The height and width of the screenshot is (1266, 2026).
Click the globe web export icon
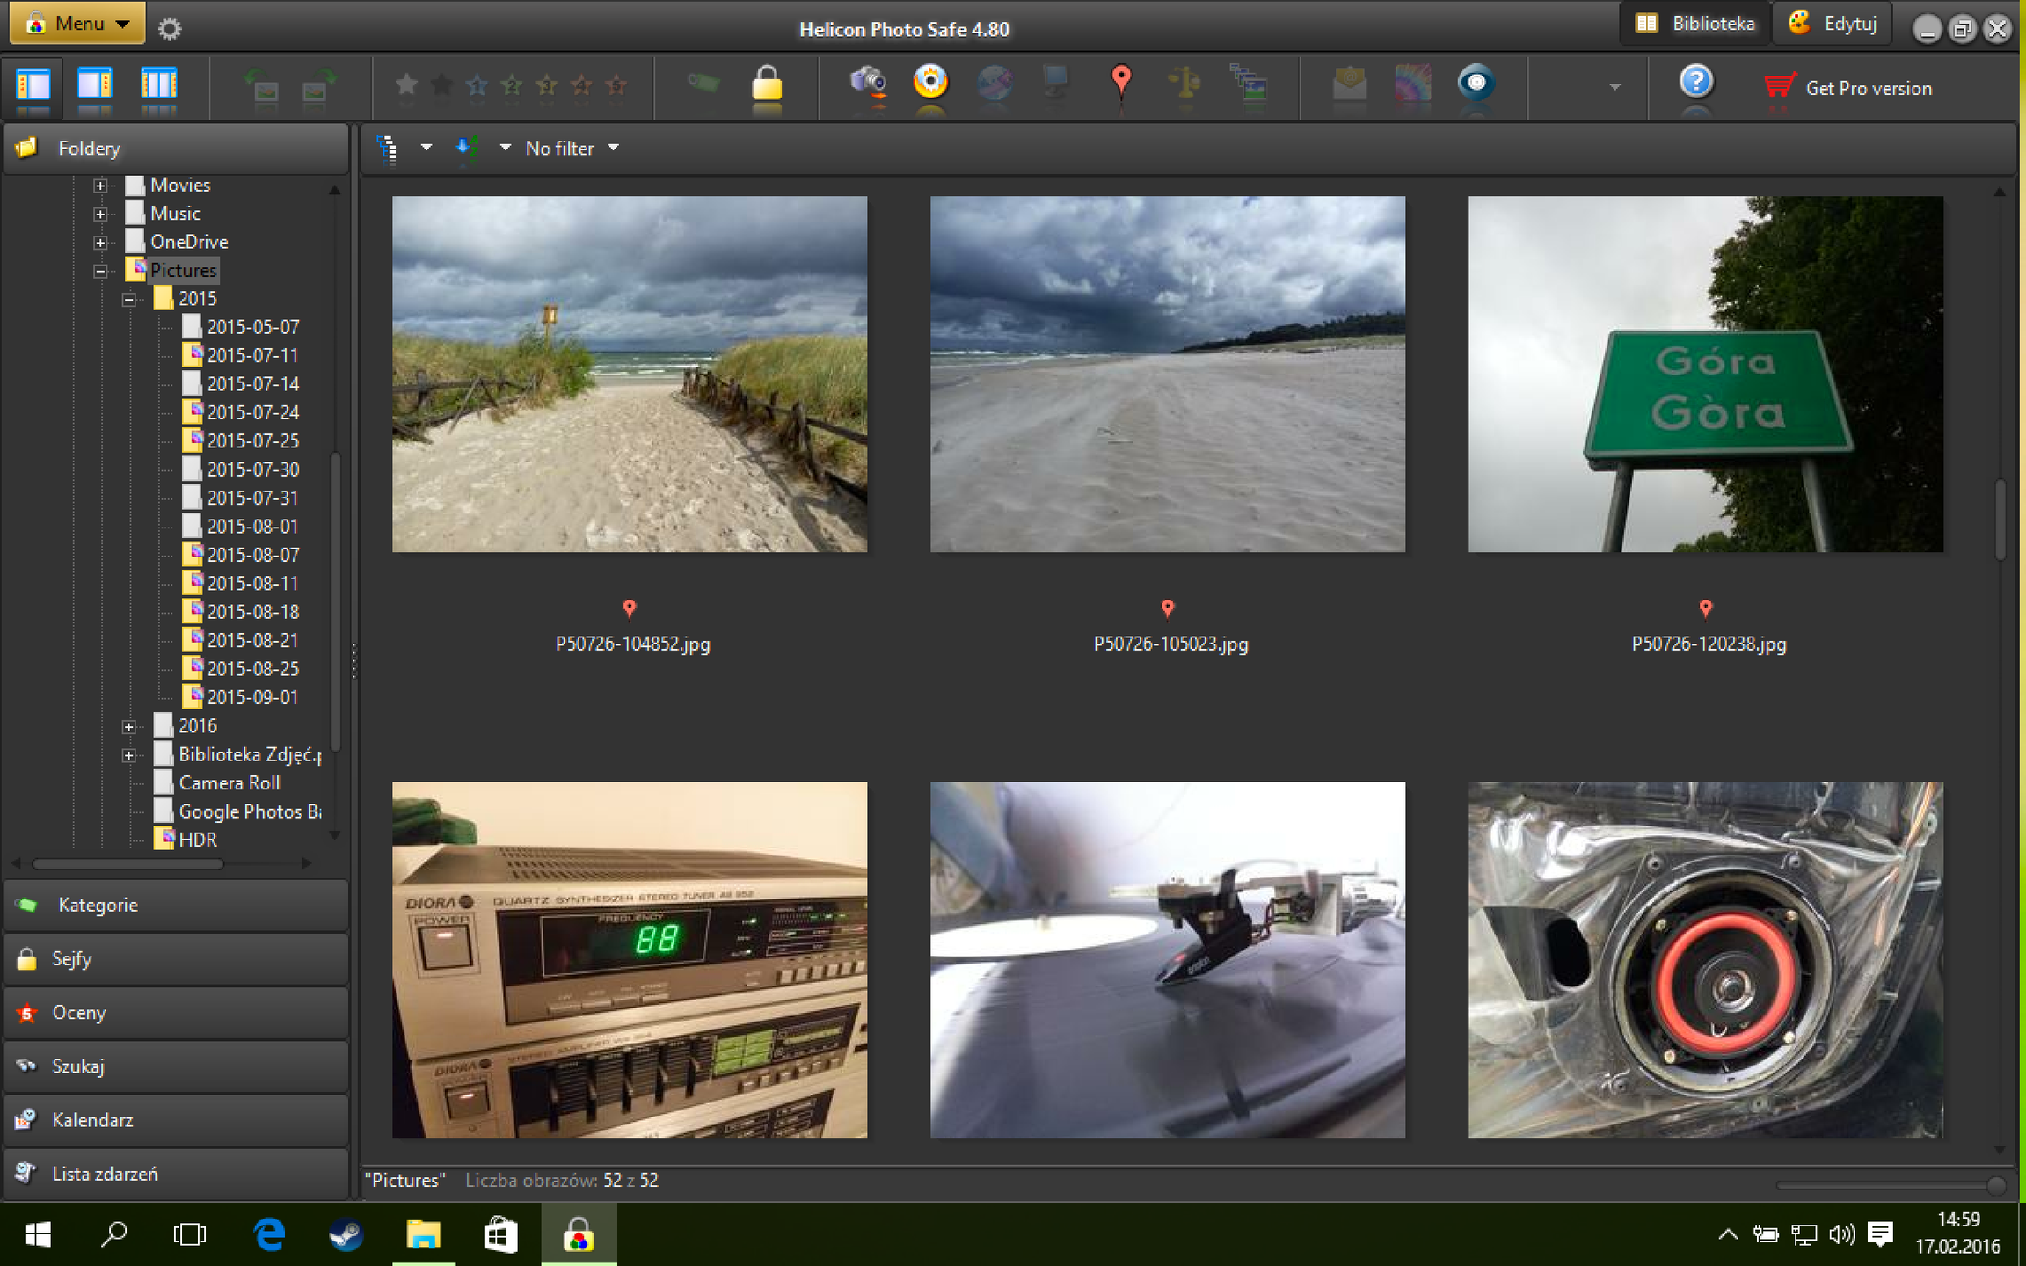click(x=995, y=84)
